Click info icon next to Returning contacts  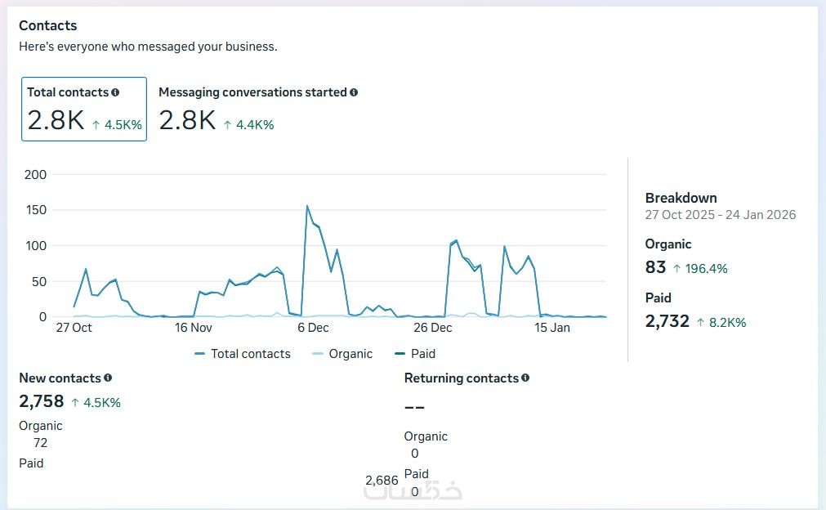525,378
